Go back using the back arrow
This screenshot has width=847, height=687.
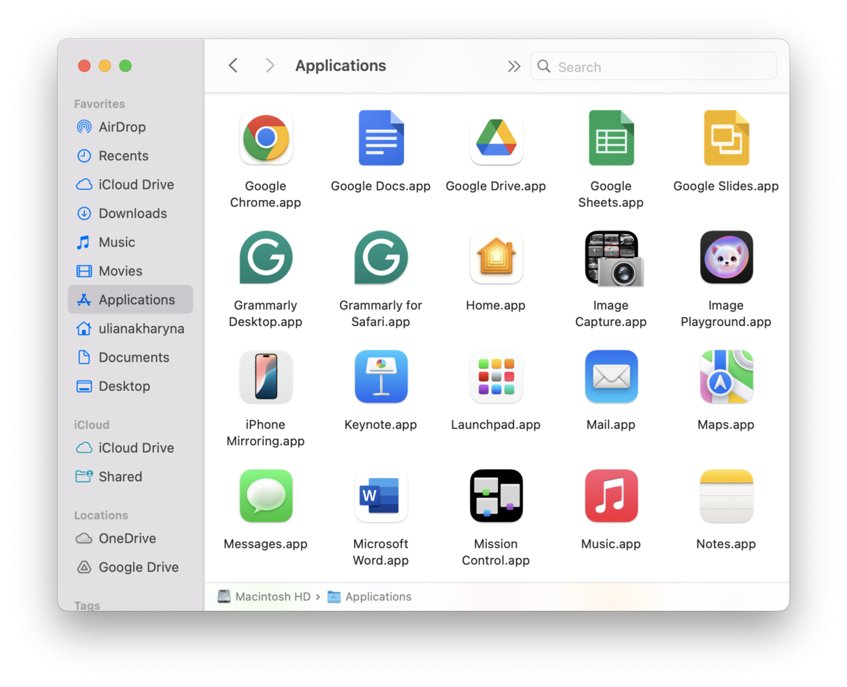pyautogui.click(x=233, y=65)
